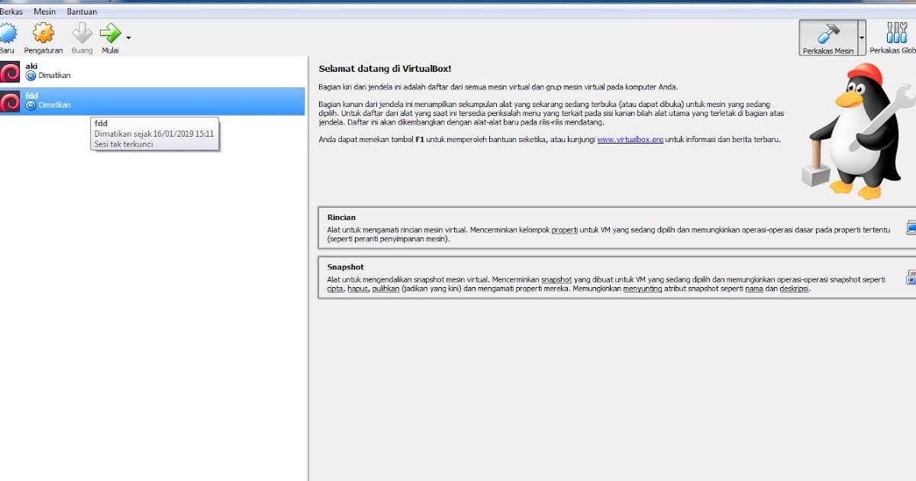Expand the Mulai dropdown arrow
Viewport: 916px width, 481px height.
tap(128, 37)
